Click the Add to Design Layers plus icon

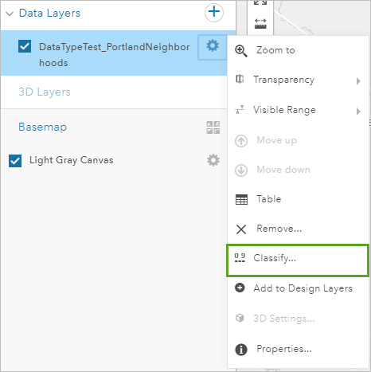[240, 288]
